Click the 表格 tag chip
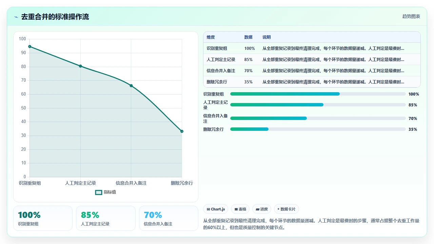Screen dimensions: 434x244 pos(240,209)
